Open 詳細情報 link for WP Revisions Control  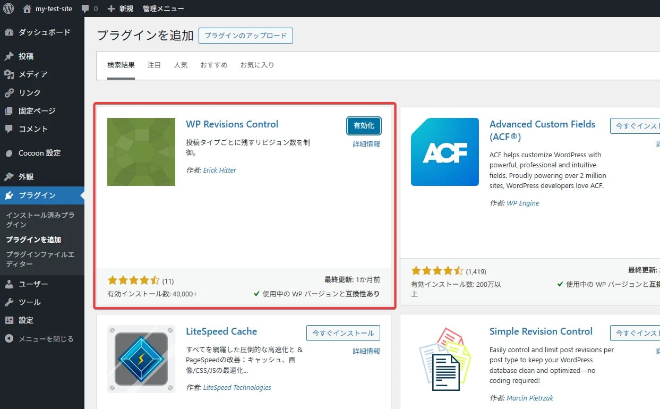366,144
